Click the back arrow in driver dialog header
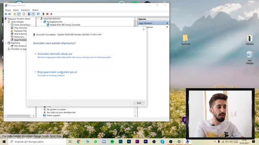Image resolution: width=259 pixels, height=145 pixels. (29, 35)
